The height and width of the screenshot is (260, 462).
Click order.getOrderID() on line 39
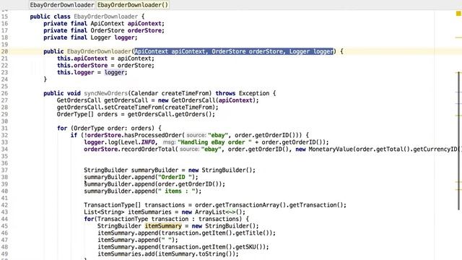(189, 184)
